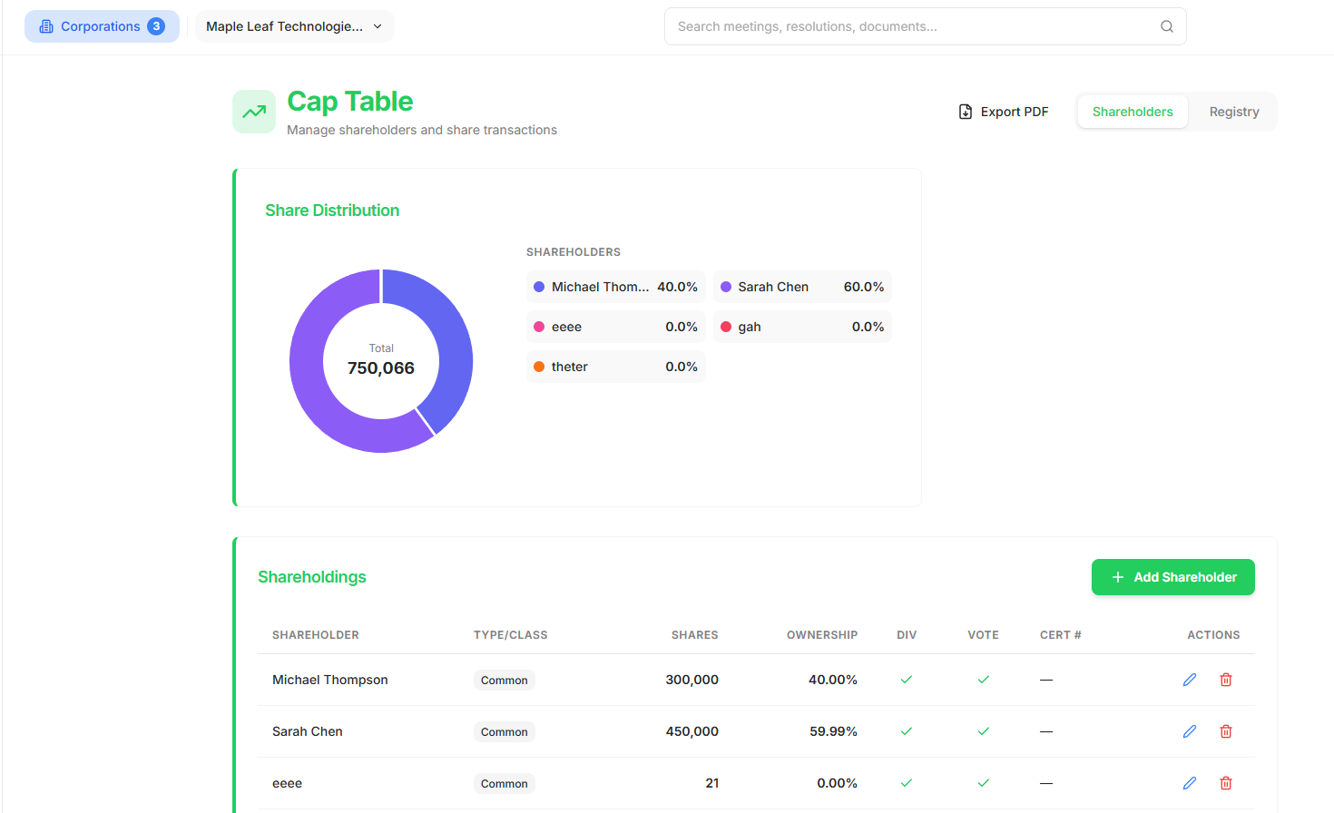Click the 300,000 shares value
1334x813 pixels.
point(692,680)
